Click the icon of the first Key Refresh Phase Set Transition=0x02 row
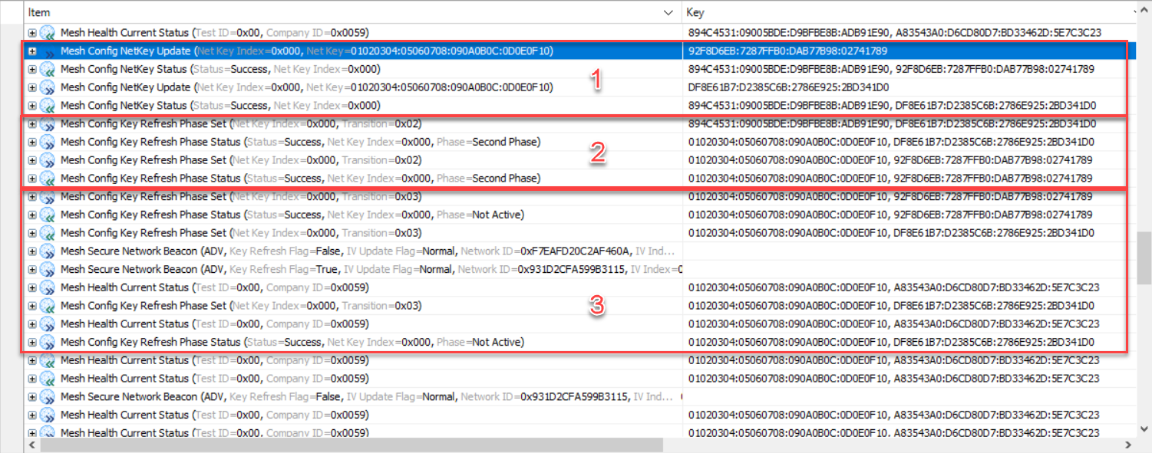Viewport: 1152px width, 453px height. click(48, 124)
